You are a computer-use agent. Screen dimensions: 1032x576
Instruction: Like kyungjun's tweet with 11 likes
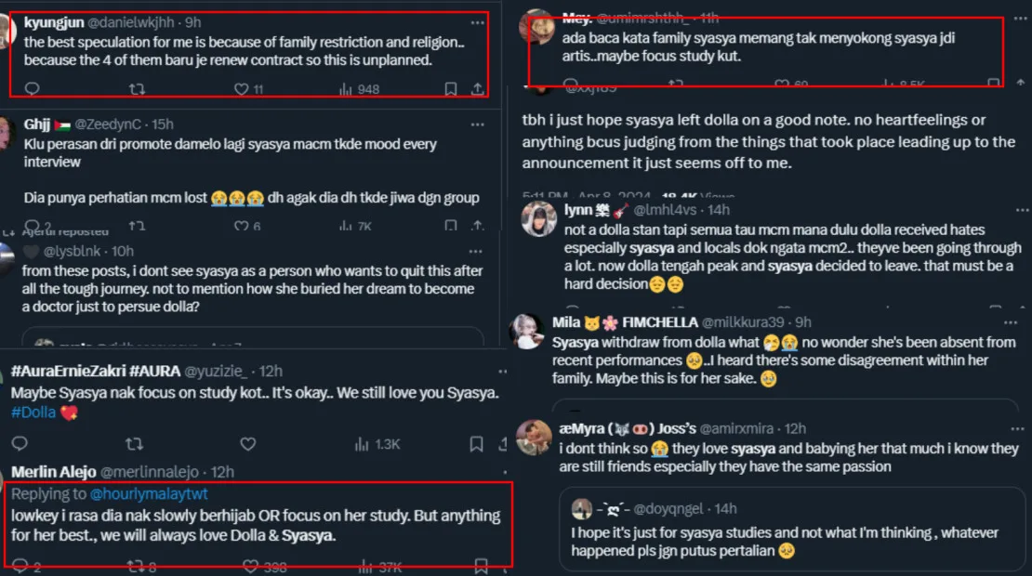(247, 89)
